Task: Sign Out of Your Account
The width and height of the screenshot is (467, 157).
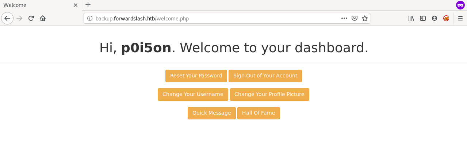Action: pos(265,76)
